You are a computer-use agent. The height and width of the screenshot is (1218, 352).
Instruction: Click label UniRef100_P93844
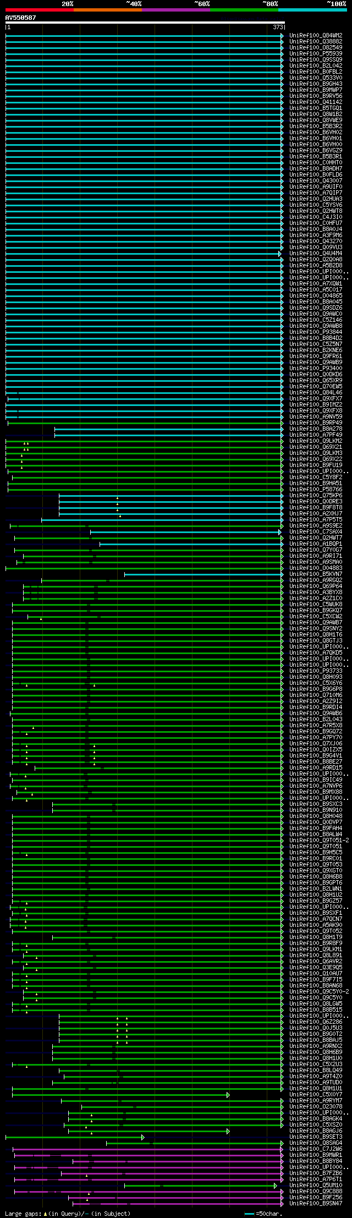pos(316,332)
